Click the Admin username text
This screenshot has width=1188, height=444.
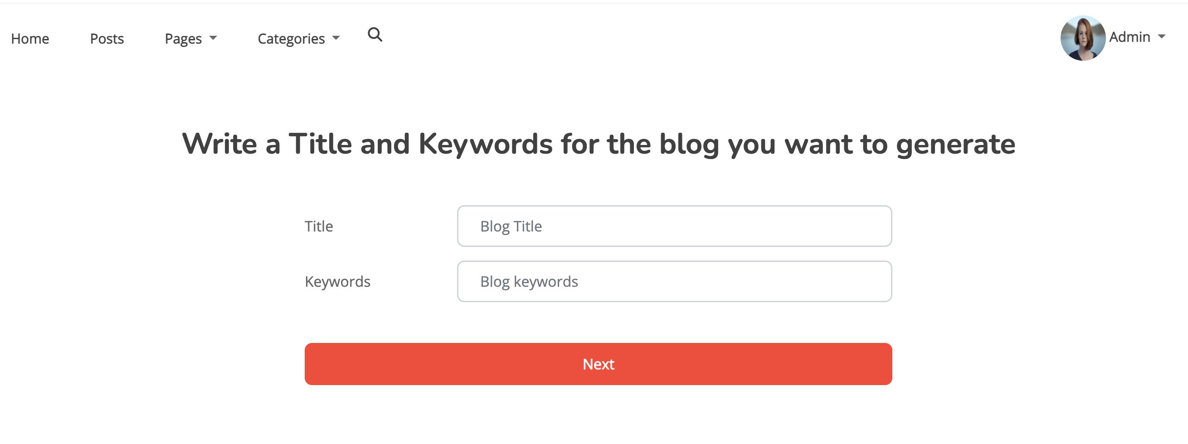click(x=1130, y=37)
